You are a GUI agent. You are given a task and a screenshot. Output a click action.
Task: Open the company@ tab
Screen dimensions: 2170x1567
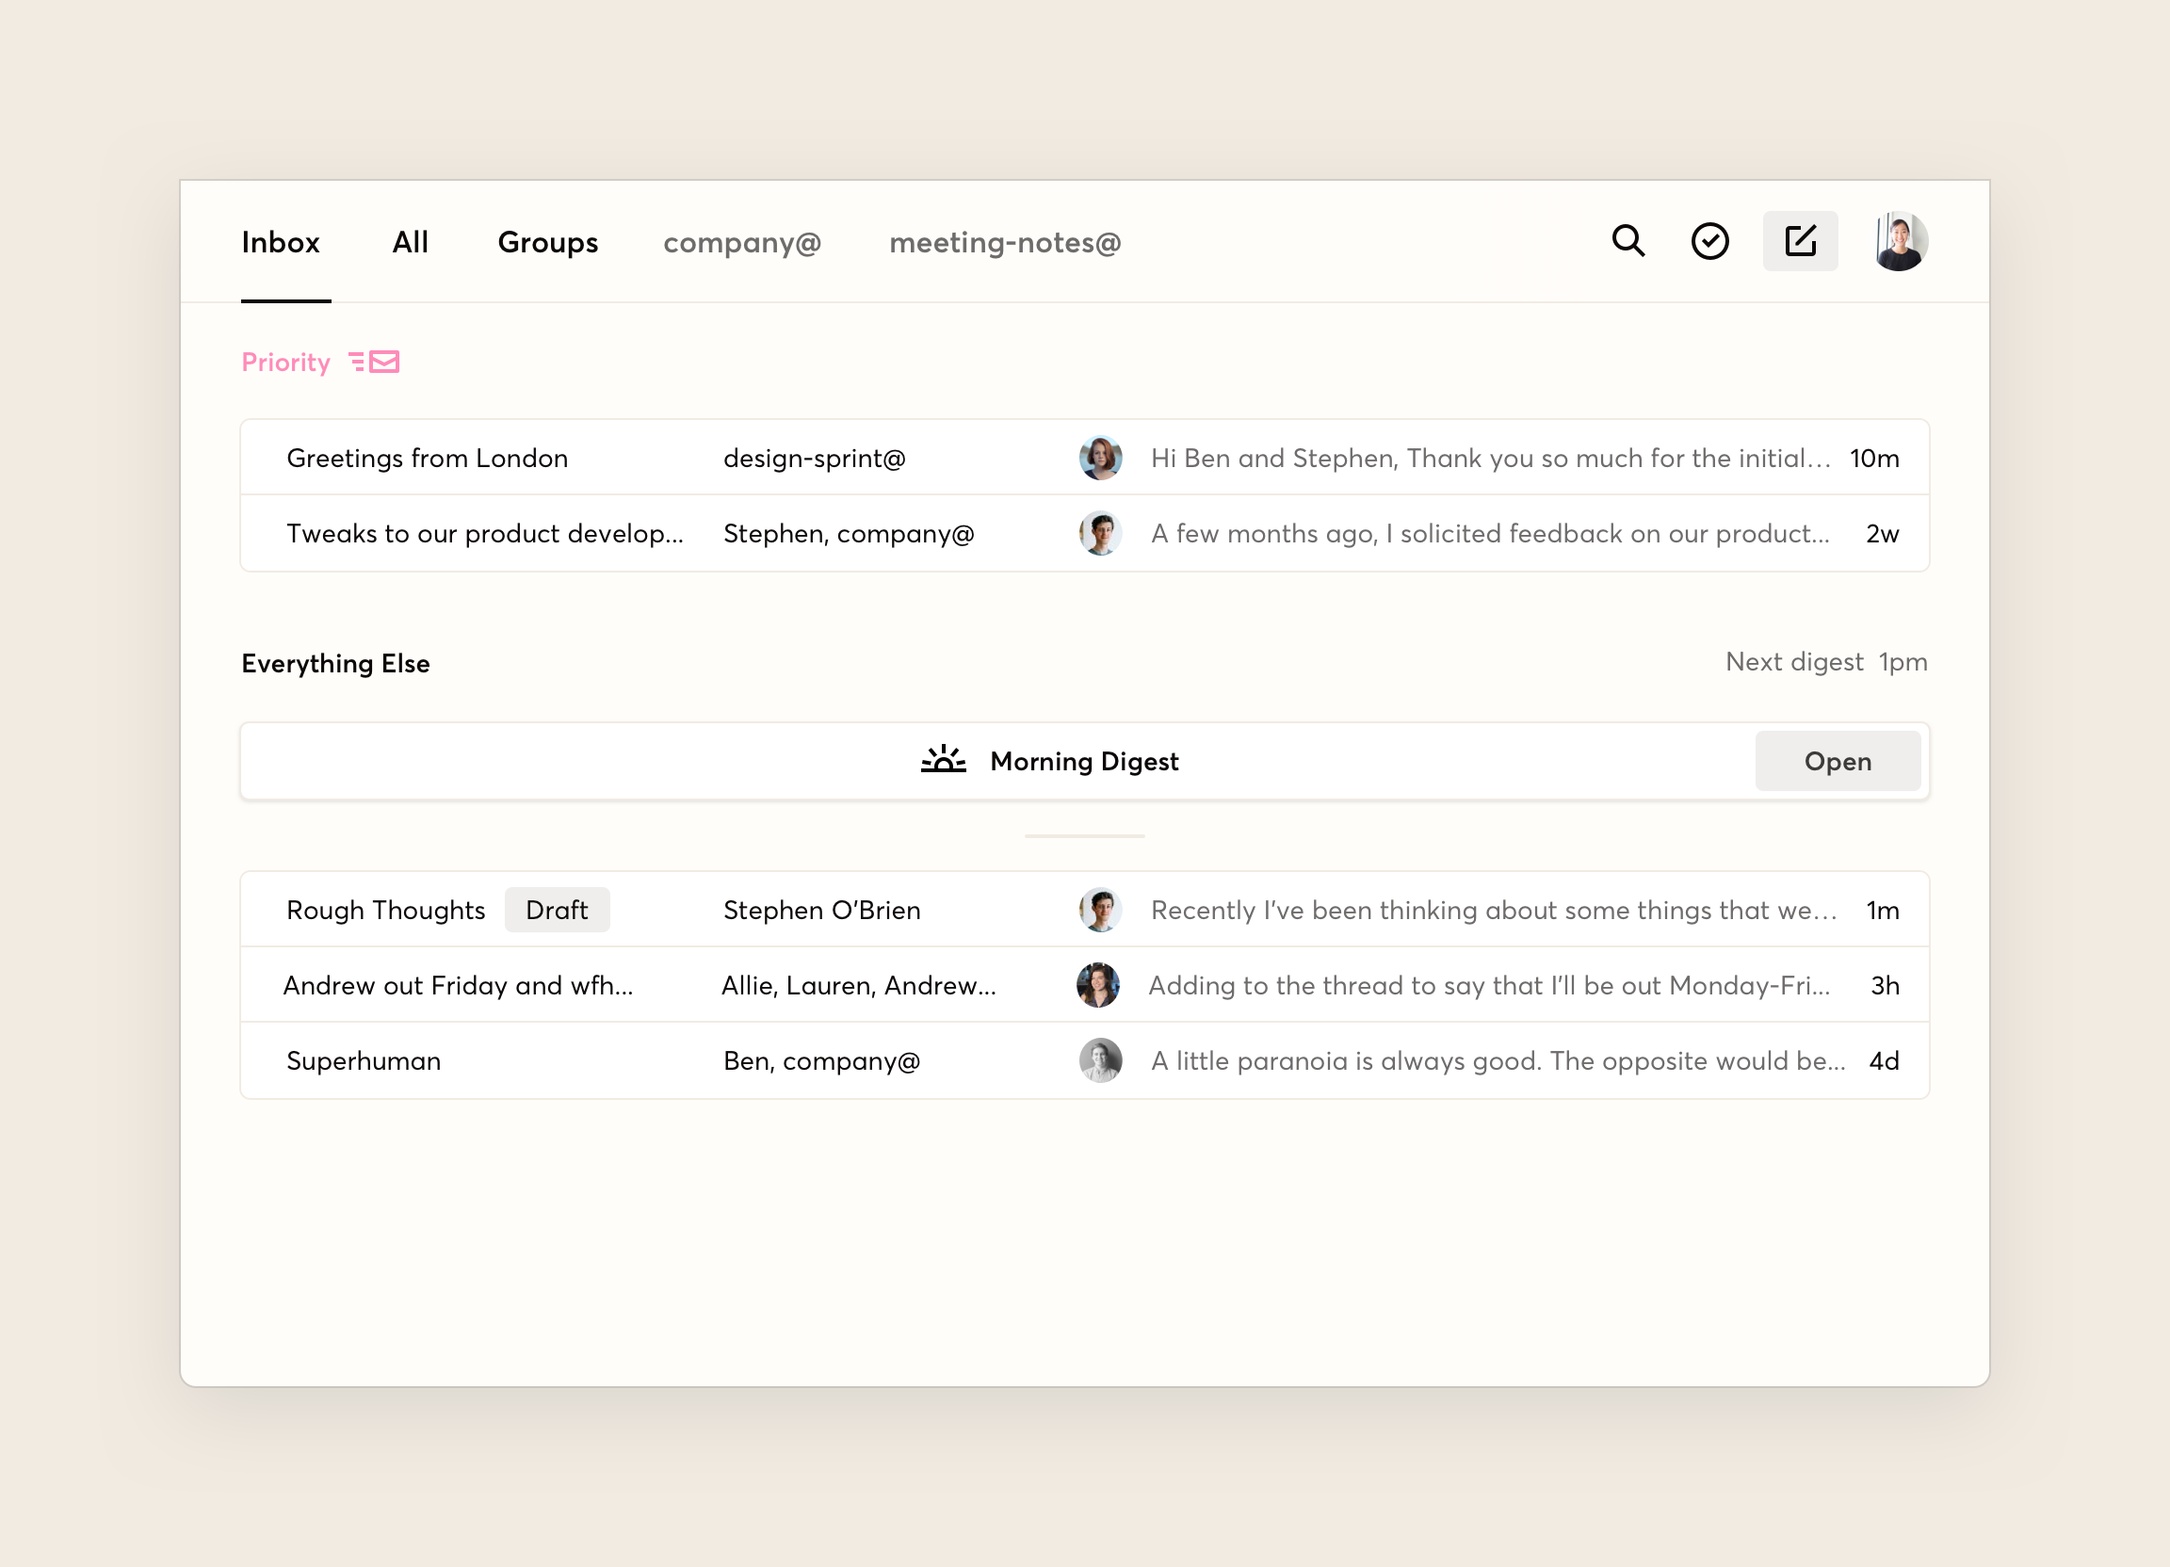(741, 242)
